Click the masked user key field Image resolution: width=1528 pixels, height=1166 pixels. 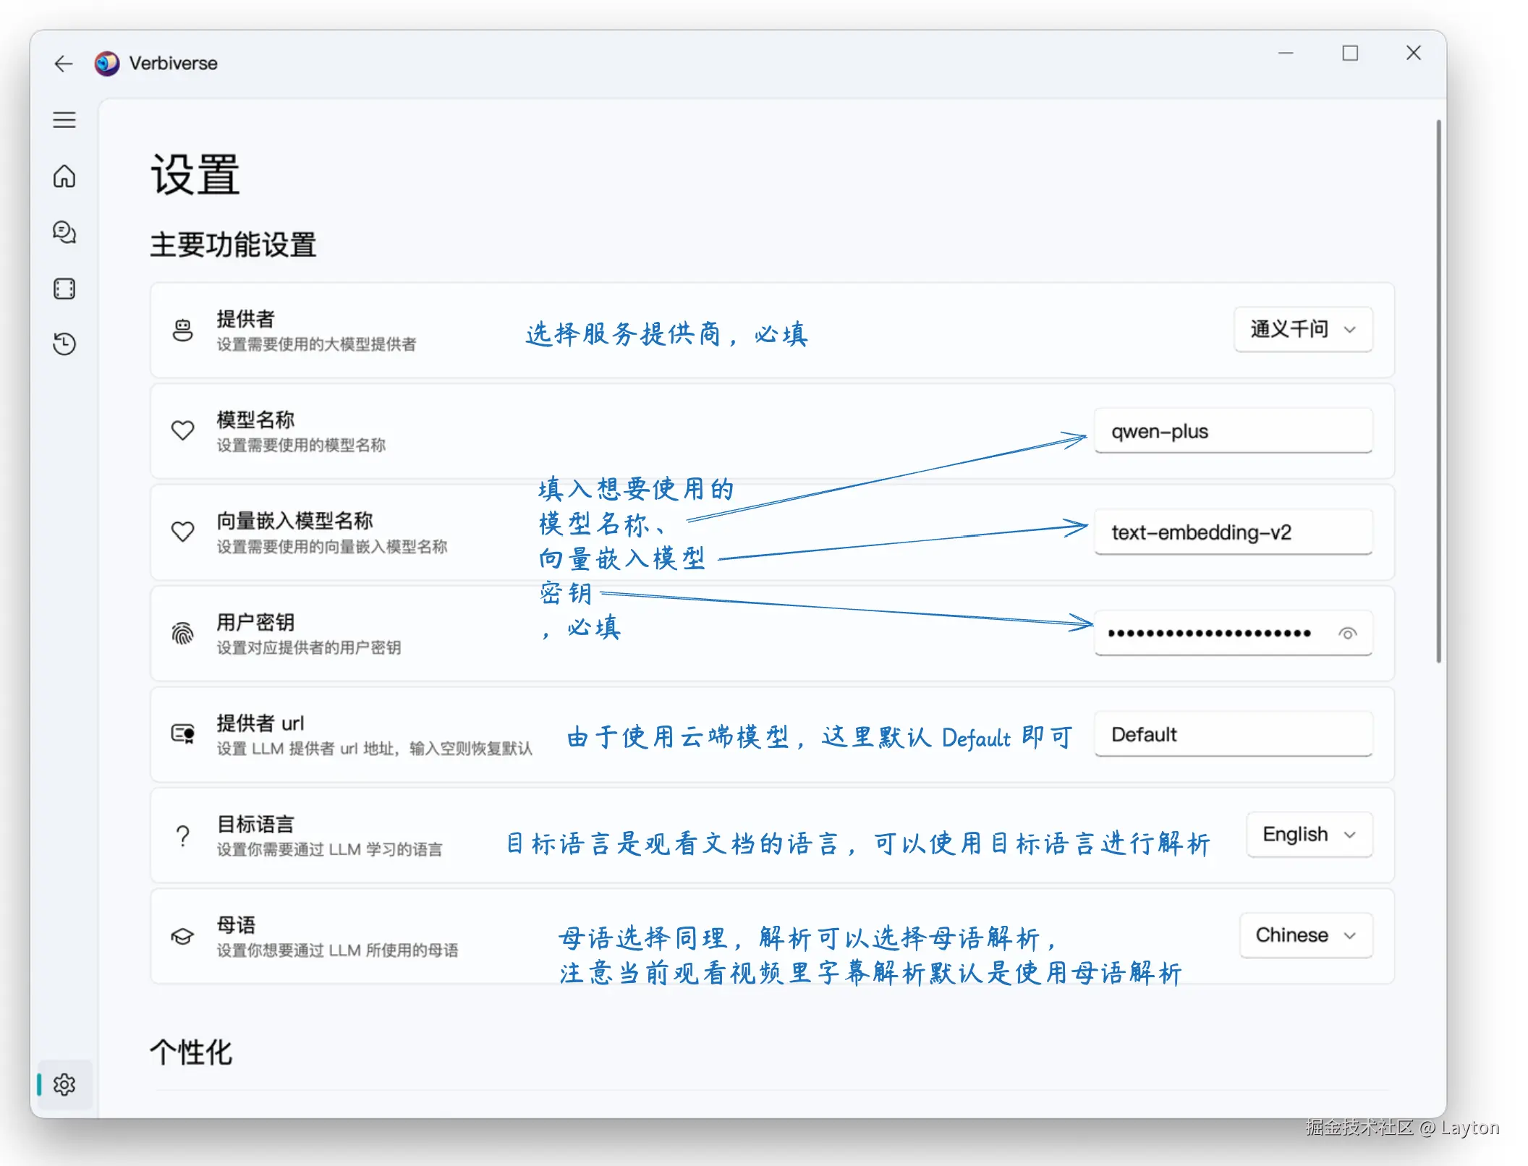(1210, 634)
